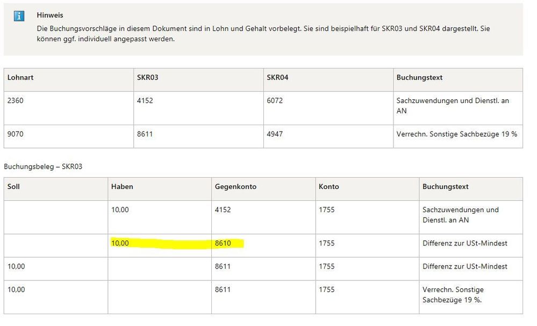The image size is (537, 326).
Task: Click the Lohnart 2360 cell
Action: (16, 100)
